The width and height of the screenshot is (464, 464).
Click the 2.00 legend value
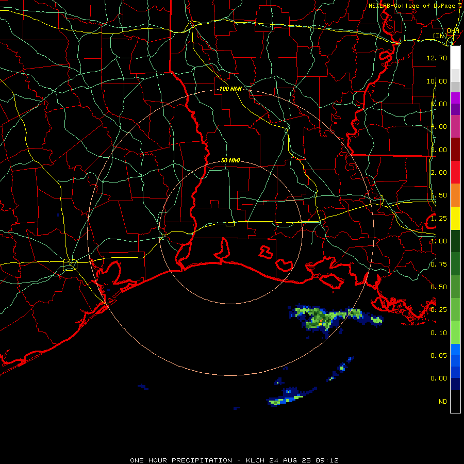439,173
